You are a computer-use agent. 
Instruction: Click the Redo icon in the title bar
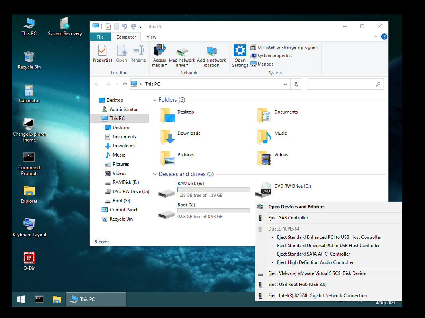tap(133, 27)
